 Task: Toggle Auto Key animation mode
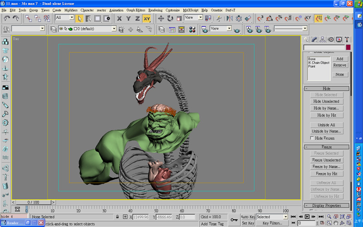tap(248, 217)
